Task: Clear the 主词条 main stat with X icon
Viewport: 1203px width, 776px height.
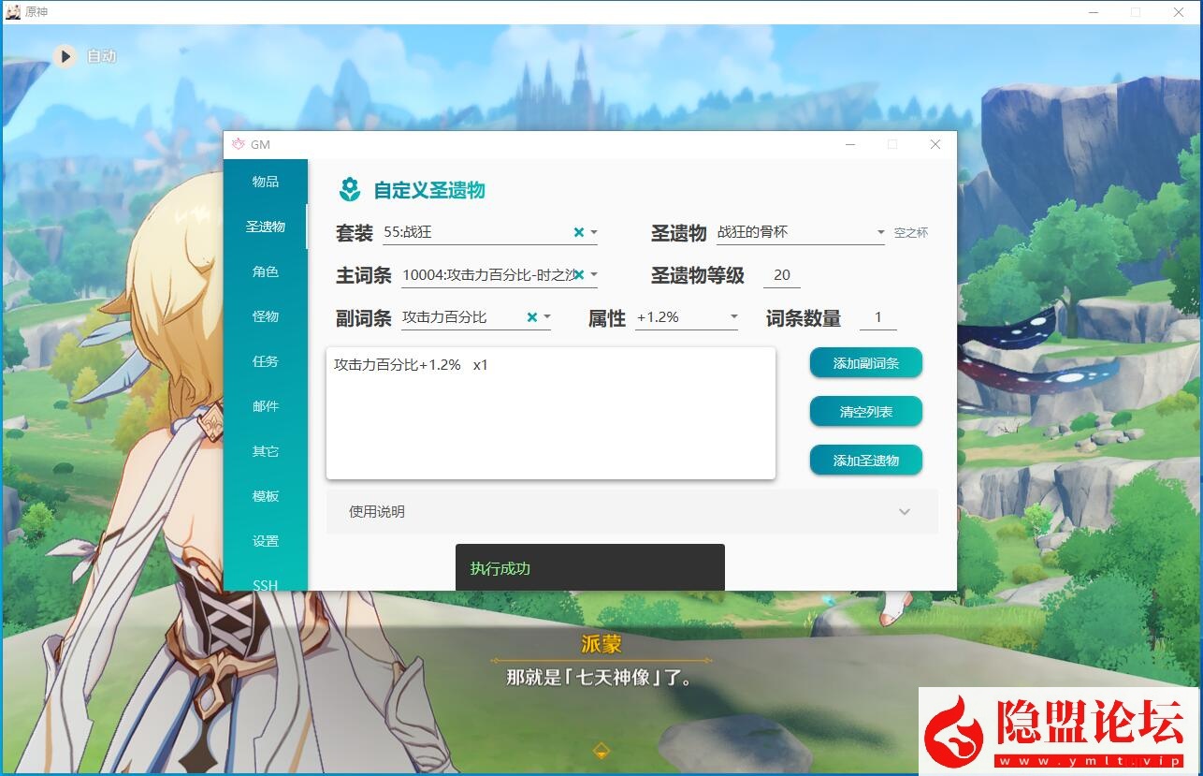Action: (578, 274)
